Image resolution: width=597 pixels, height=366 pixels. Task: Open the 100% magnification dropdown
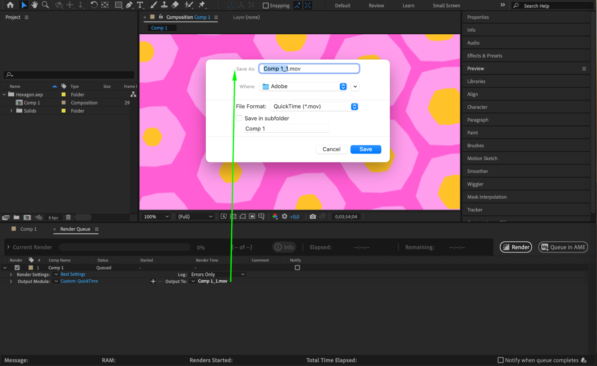point(156,216)
